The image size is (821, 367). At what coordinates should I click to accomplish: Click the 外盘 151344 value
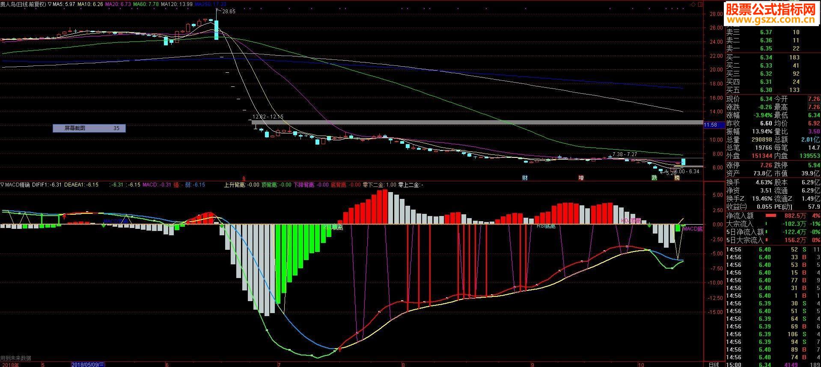click(x=761, y=156)
